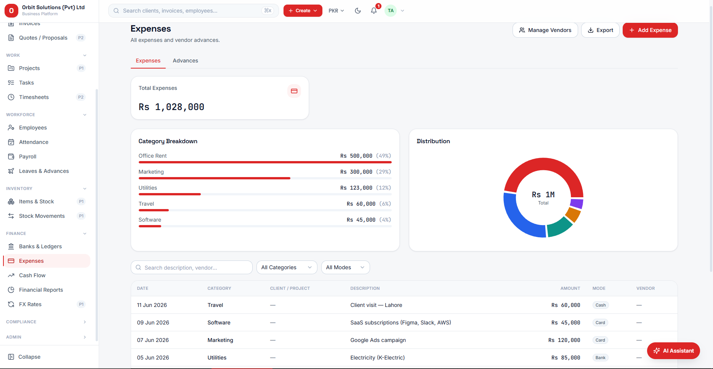
Task: Switch to the Advances tab
Action: tap(185, 61)
